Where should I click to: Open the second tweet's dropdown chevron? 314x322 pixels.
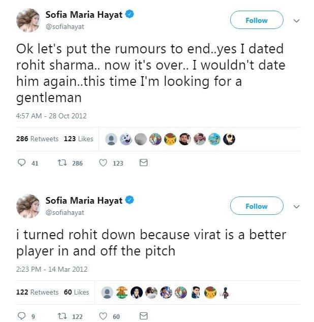[x=297, y=207]
